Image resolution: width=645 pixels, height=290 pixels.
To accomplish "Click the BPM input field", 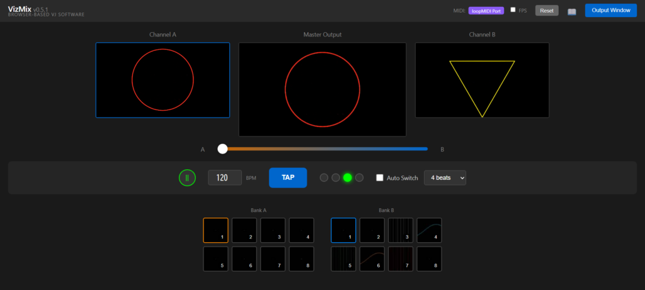I will (224, 178).
